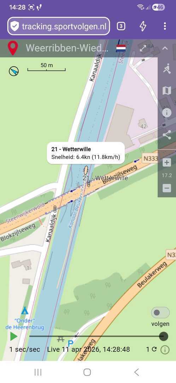Viewport: 176px width, 383px height.
Task: Open the map layers icon
Action: pyautogui.click(x=167, y=91)
